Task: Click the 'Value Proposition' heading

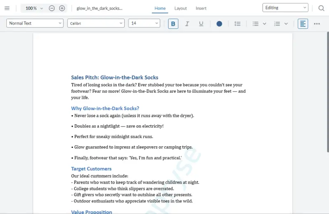Action: pyautogui.click(x=91, y=212)
